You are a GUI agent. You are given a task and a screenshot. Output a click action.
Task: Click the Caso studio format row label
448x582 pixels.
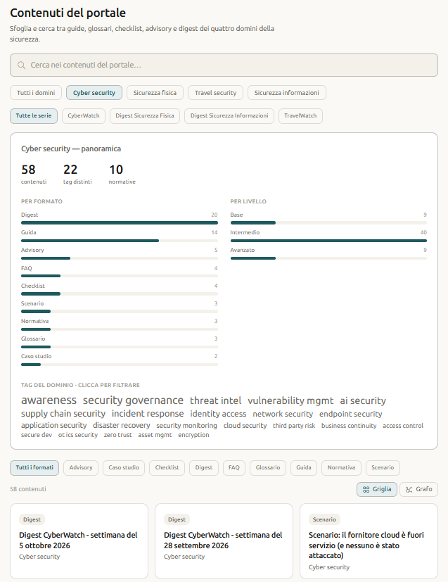(x=37, y=356)
